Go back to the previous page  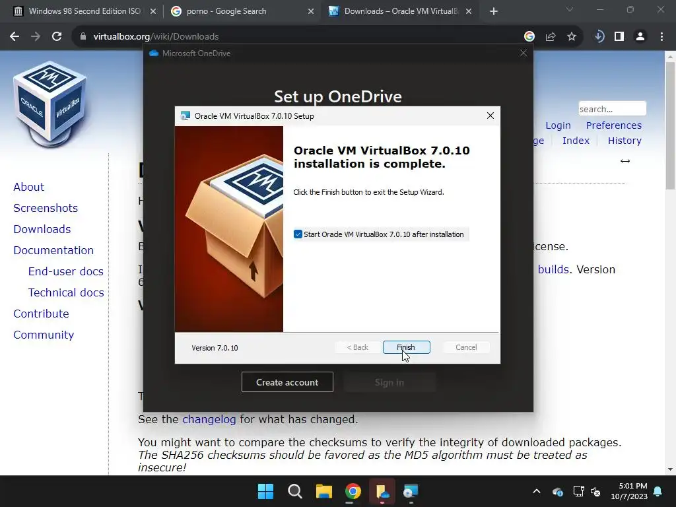pos(15,37)
